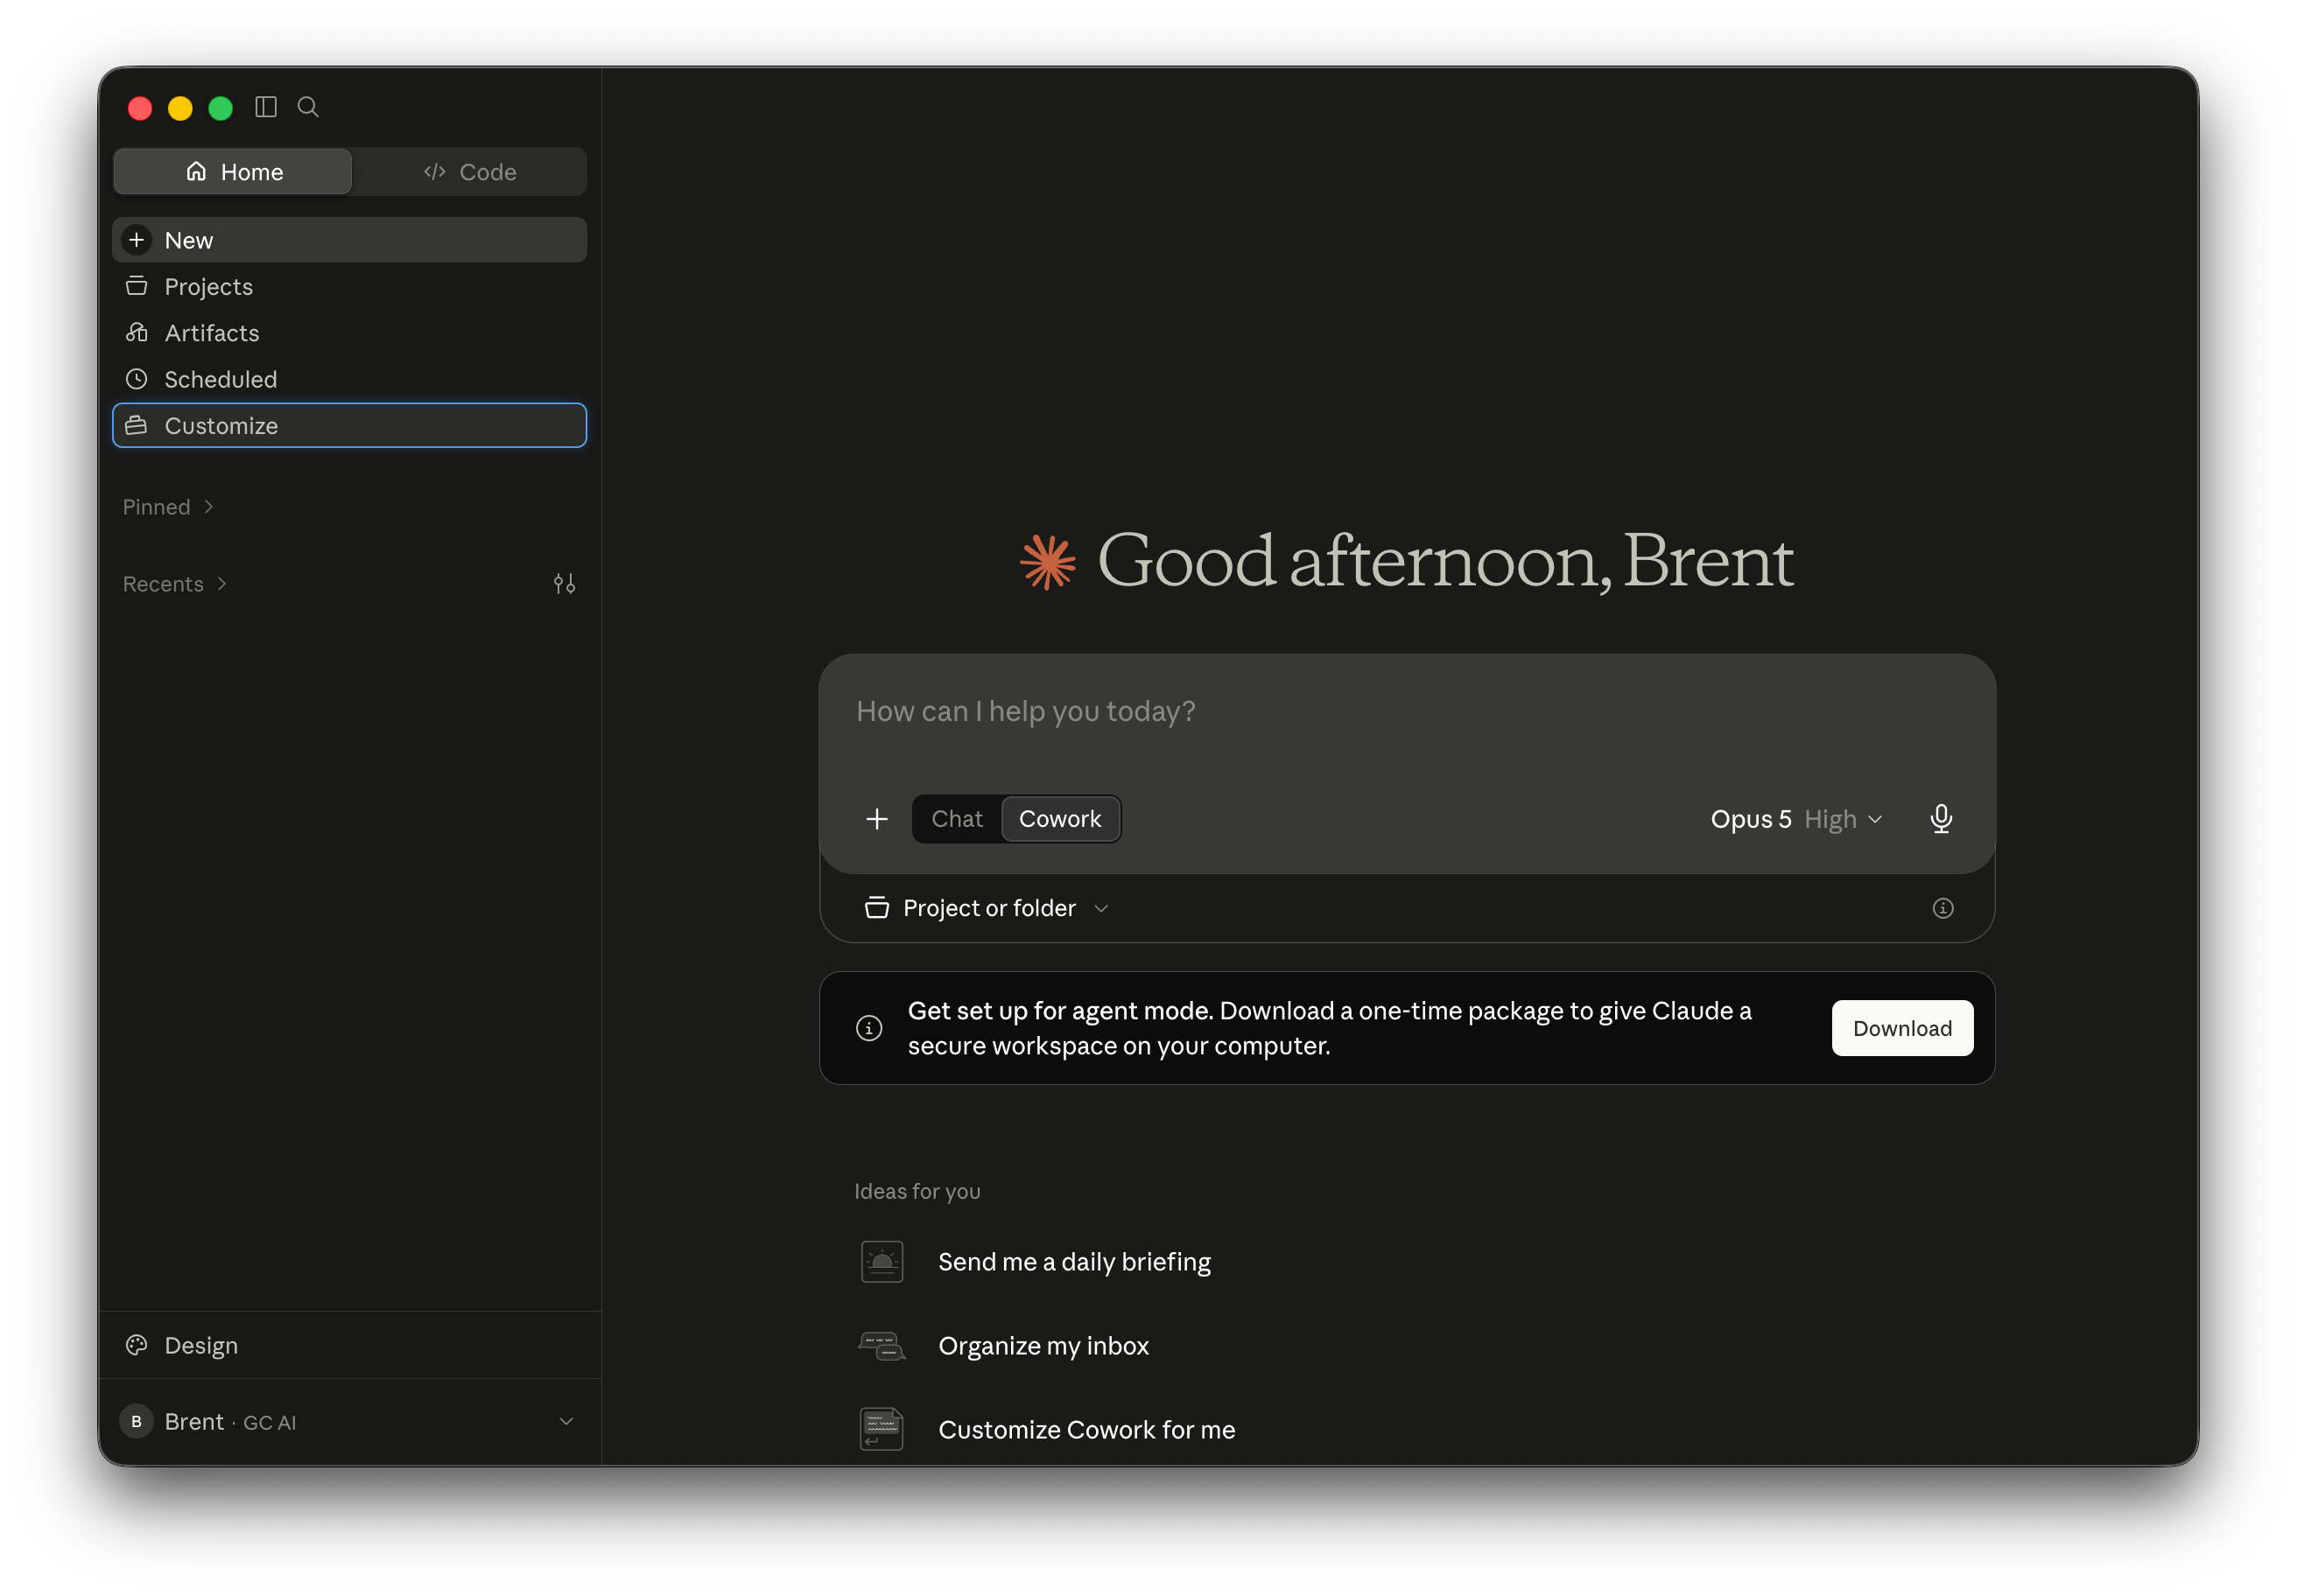Click the plus icon beside New
The width and height of the screenshot is (2297, 1596).
[x=137, y=240]
